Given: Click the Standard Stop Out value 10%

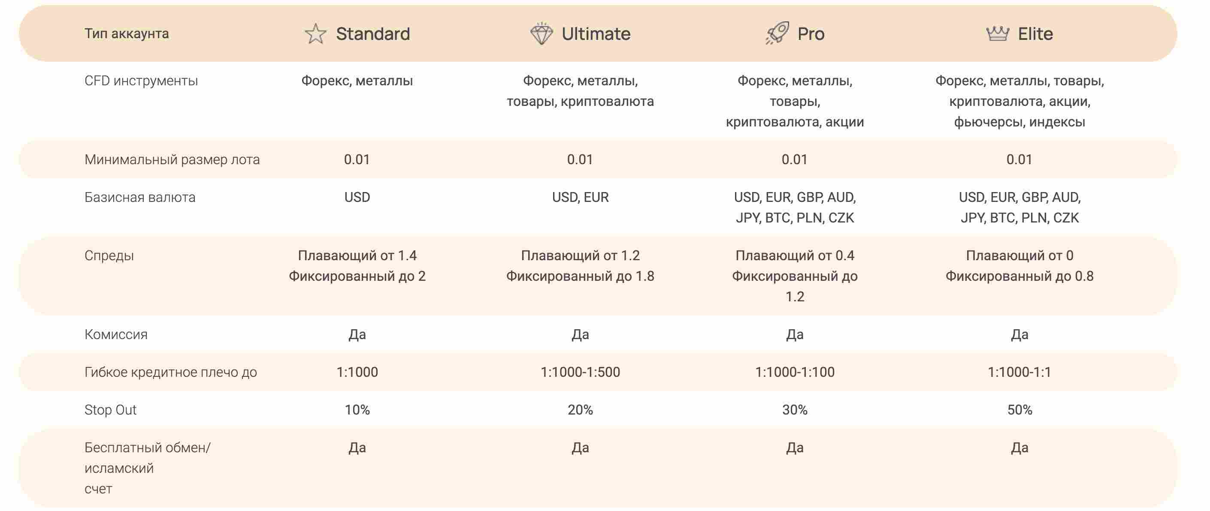Looking at the screenshot, I should click(x=357, y=410).
